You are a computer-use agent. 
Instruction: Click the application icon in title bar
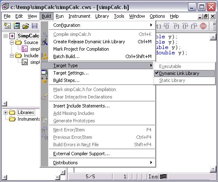click(5, 7)
